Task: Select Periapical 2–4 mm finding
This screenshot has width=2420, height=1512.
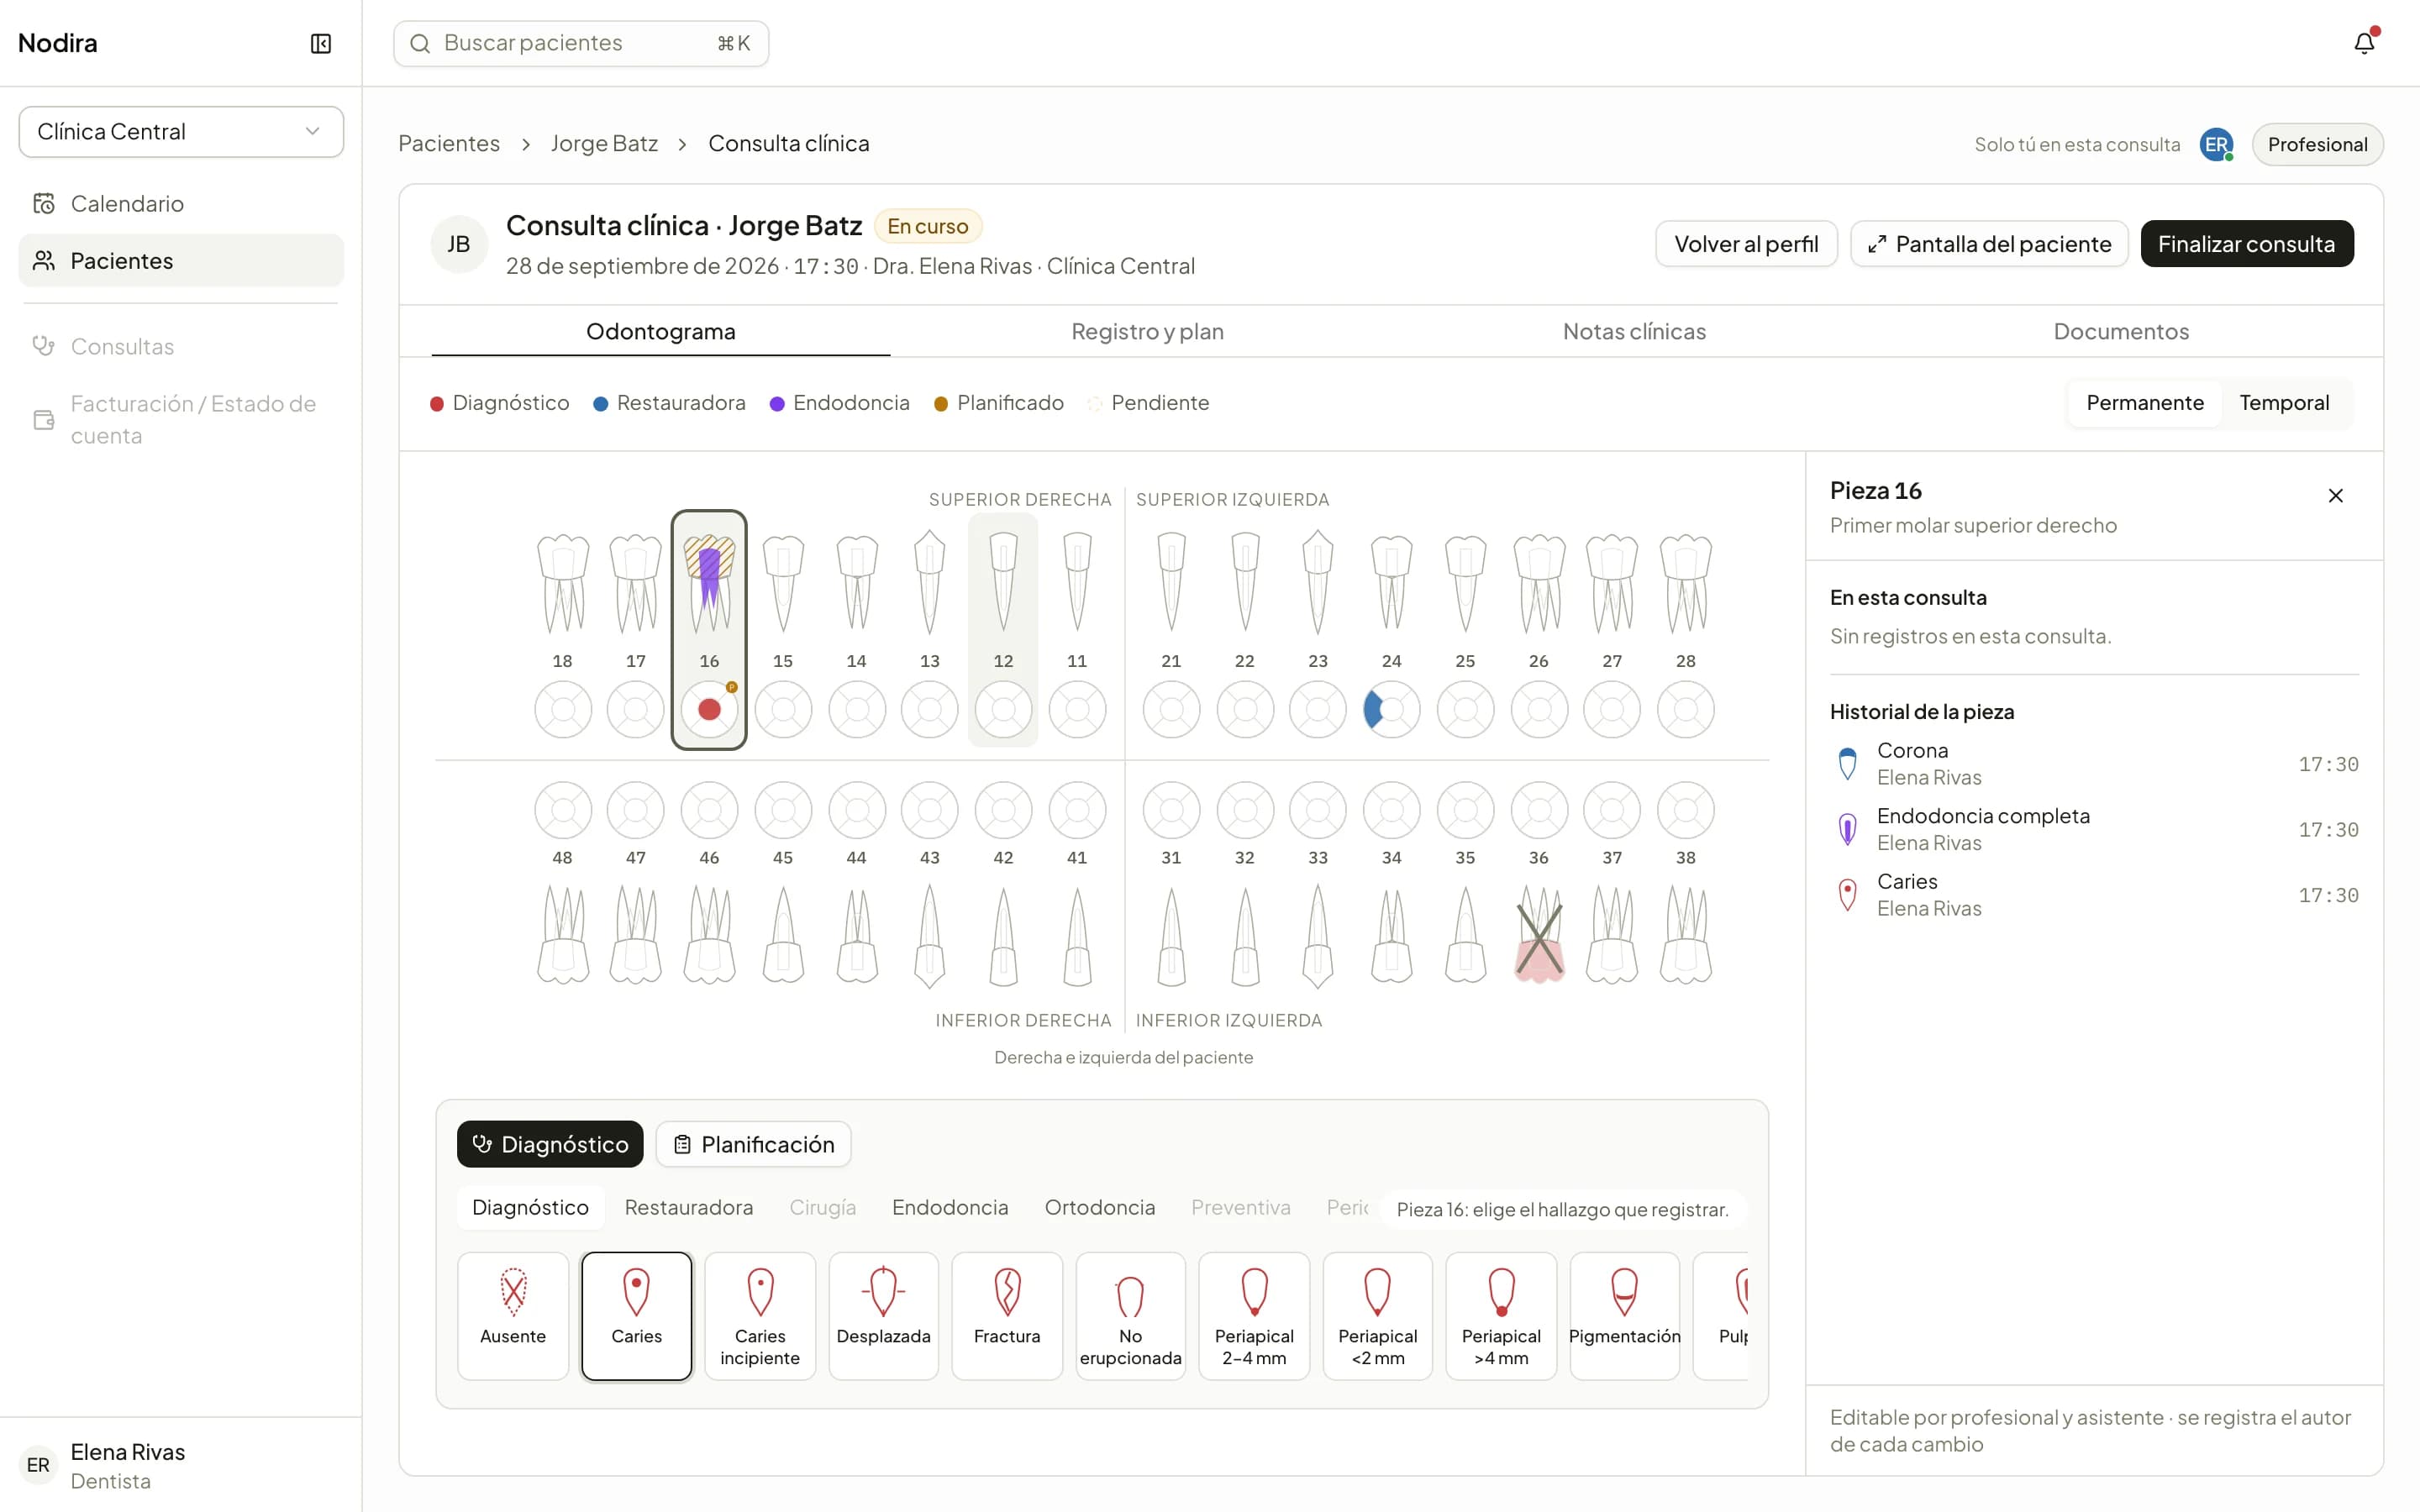Action: 1254,1316
